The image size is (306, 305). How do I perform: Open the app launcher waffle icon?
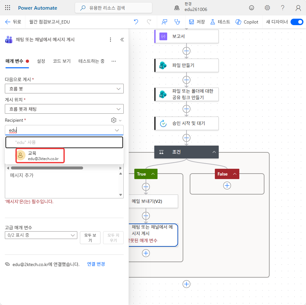[x=8, y=8]
